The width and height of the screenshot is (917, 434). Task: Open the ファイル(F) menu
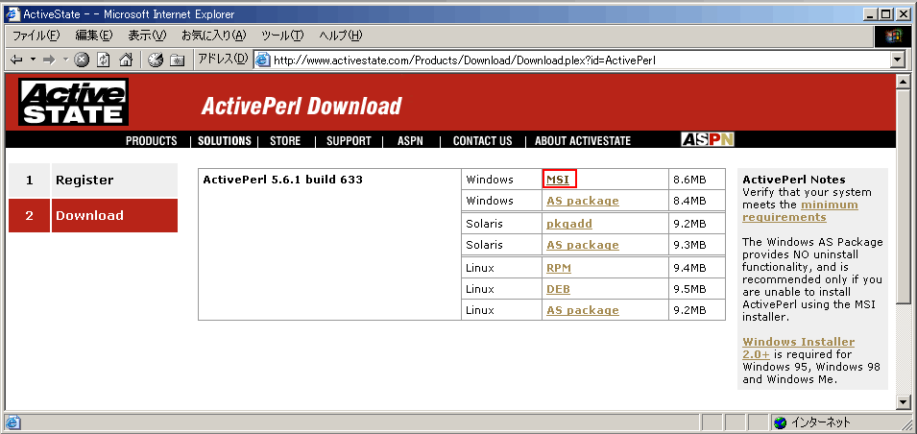36,36
